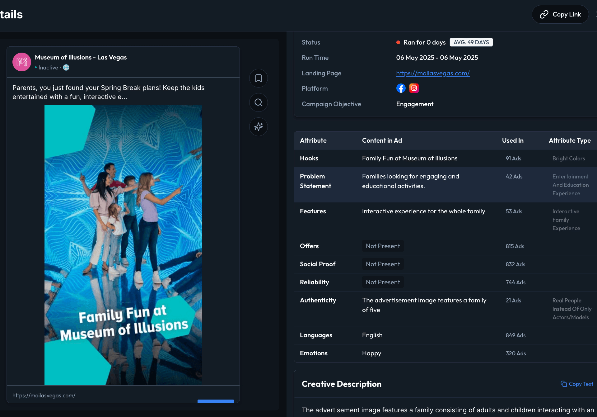Click the ad URL under the image

pos(44,395)
